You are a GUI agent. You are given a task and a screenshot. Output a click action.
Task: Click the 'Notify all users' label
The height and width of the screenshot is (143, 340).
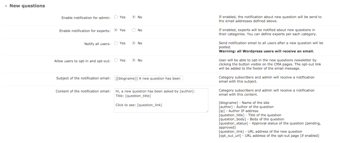click(97, 44)
